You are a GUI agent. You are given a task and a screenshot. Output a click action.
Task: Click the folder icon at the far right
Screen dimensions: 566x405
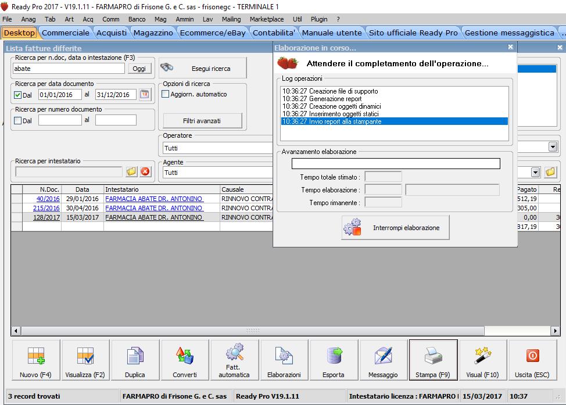pos(550,172)
